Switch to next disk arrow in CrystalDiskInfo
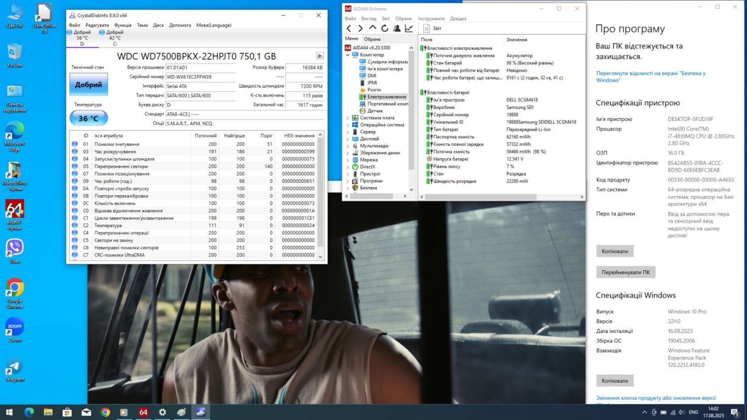Viewport: 747px width, 420px height. pyautogui.click(x=320, y=56)
